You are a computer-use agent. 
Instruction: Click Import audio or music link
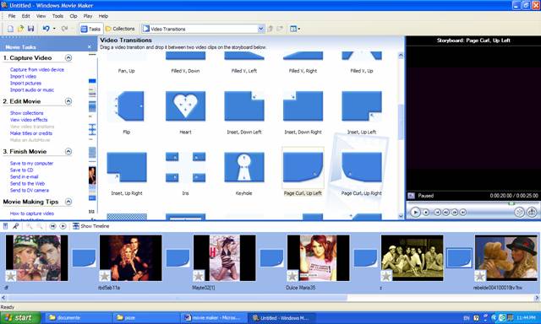[x=32, y=90]
